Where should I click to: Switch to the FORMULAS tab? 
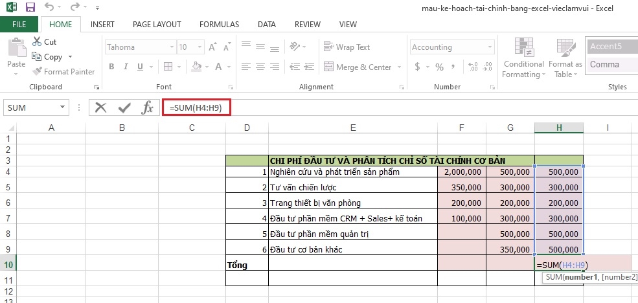(220, 25)
